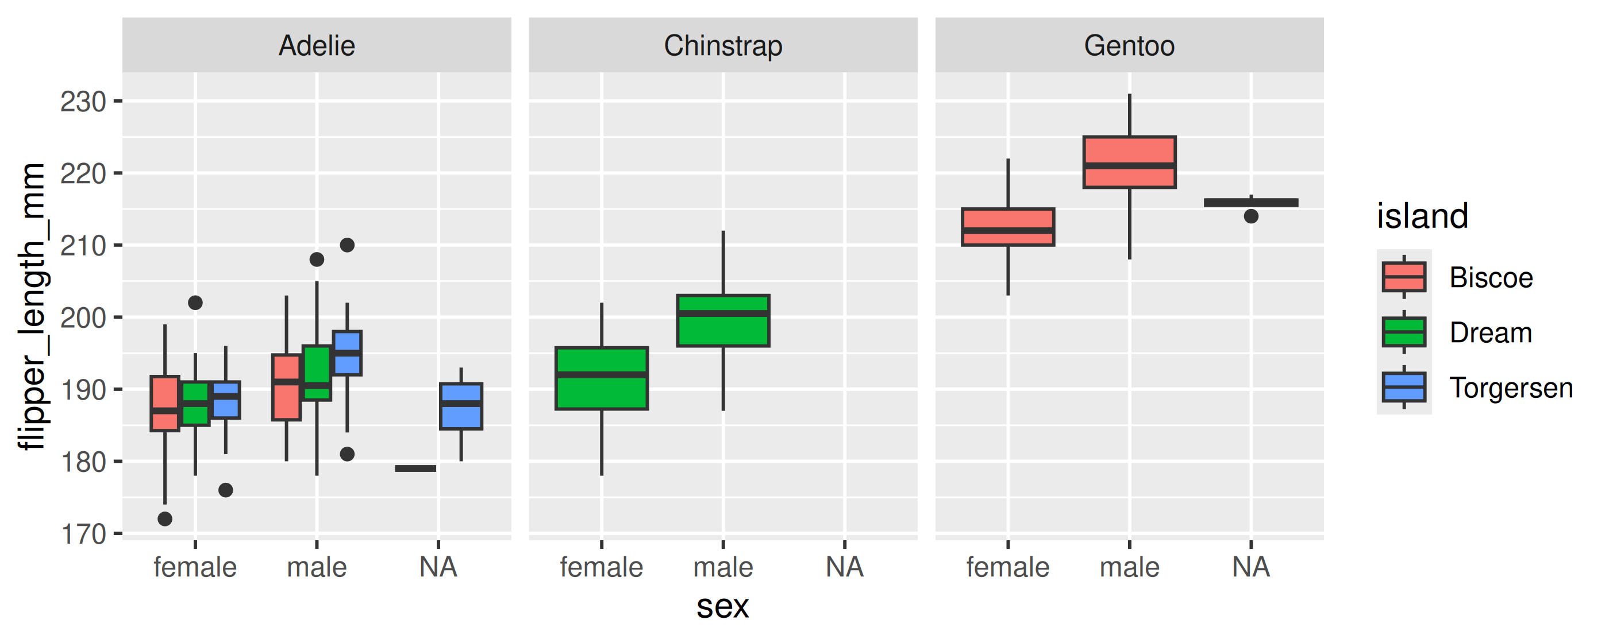1609x643 pixels.
Task: Click the 'island' legend title
Action: (x=1422, y=216)
